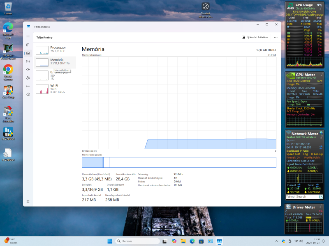This screenshot has width=329, height=246.
Task: Select the Wi-Fi performance entry
Action: click(55, 89)
